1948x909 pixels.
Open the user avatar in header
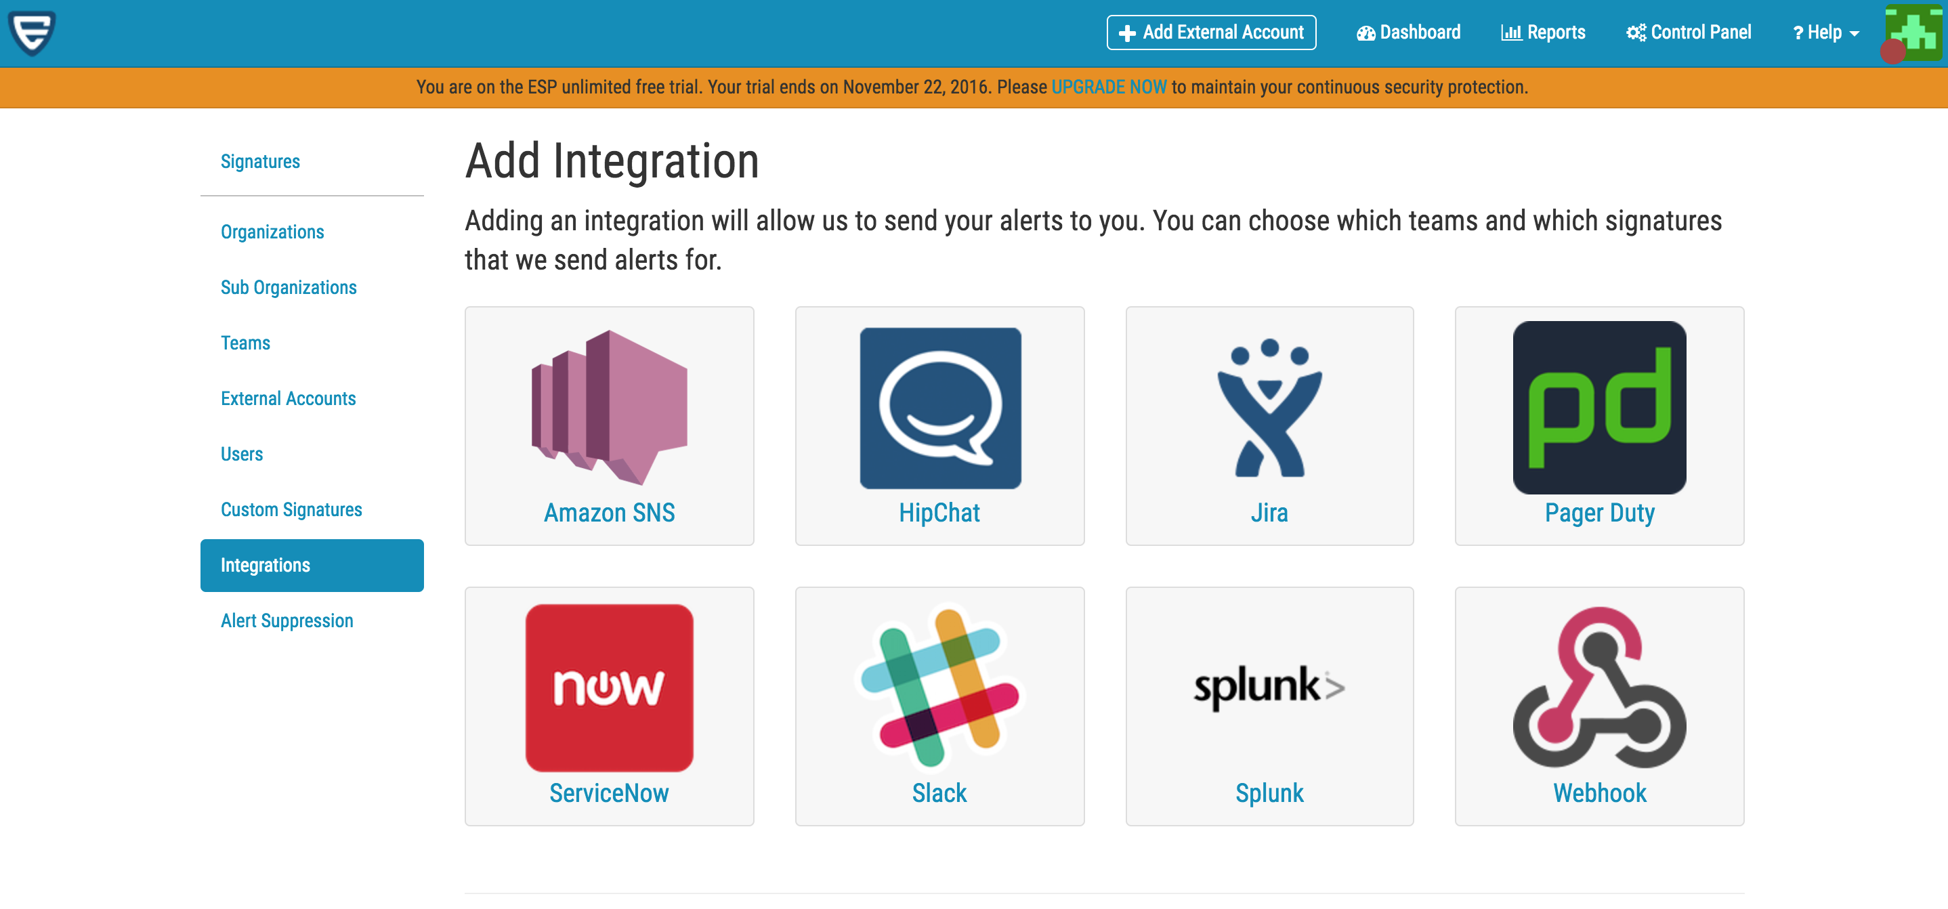[x=1913, y=33]
